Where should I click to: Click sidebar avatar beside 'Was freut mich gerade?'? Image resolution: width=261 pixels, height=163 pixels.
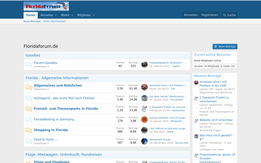[x=196, y=136]
